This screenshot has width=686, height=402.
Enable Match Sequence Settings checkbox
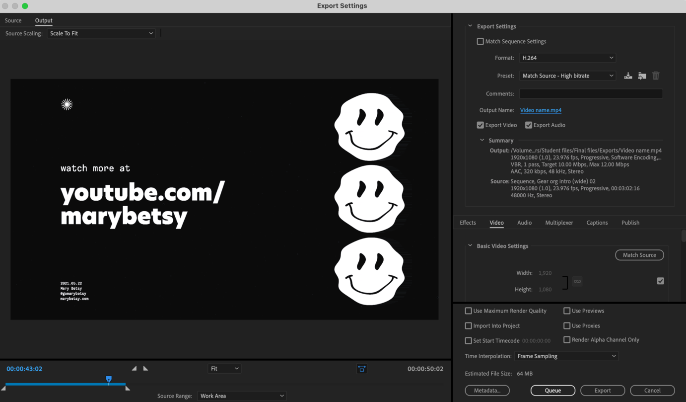[x=480, y=41]
